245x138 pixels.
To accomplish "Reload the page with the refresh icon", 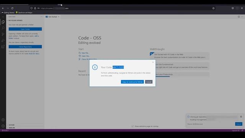I will tap(12, 8).
